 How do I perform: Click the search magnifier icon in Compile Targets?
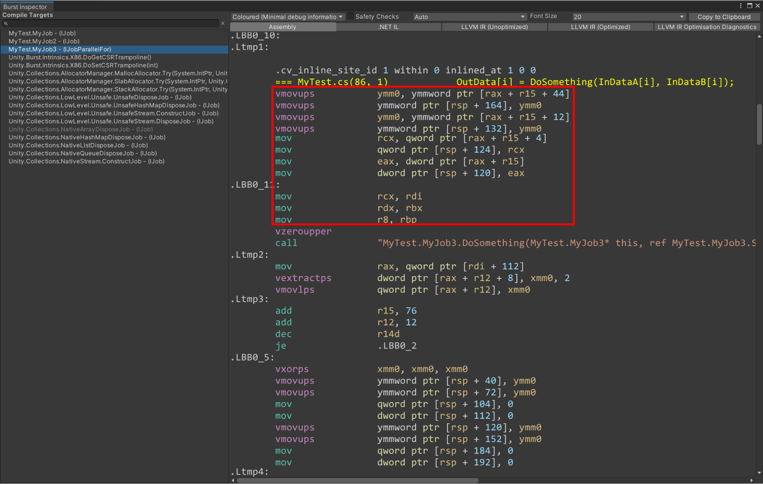pyautogui.click(x=6, y=24)
